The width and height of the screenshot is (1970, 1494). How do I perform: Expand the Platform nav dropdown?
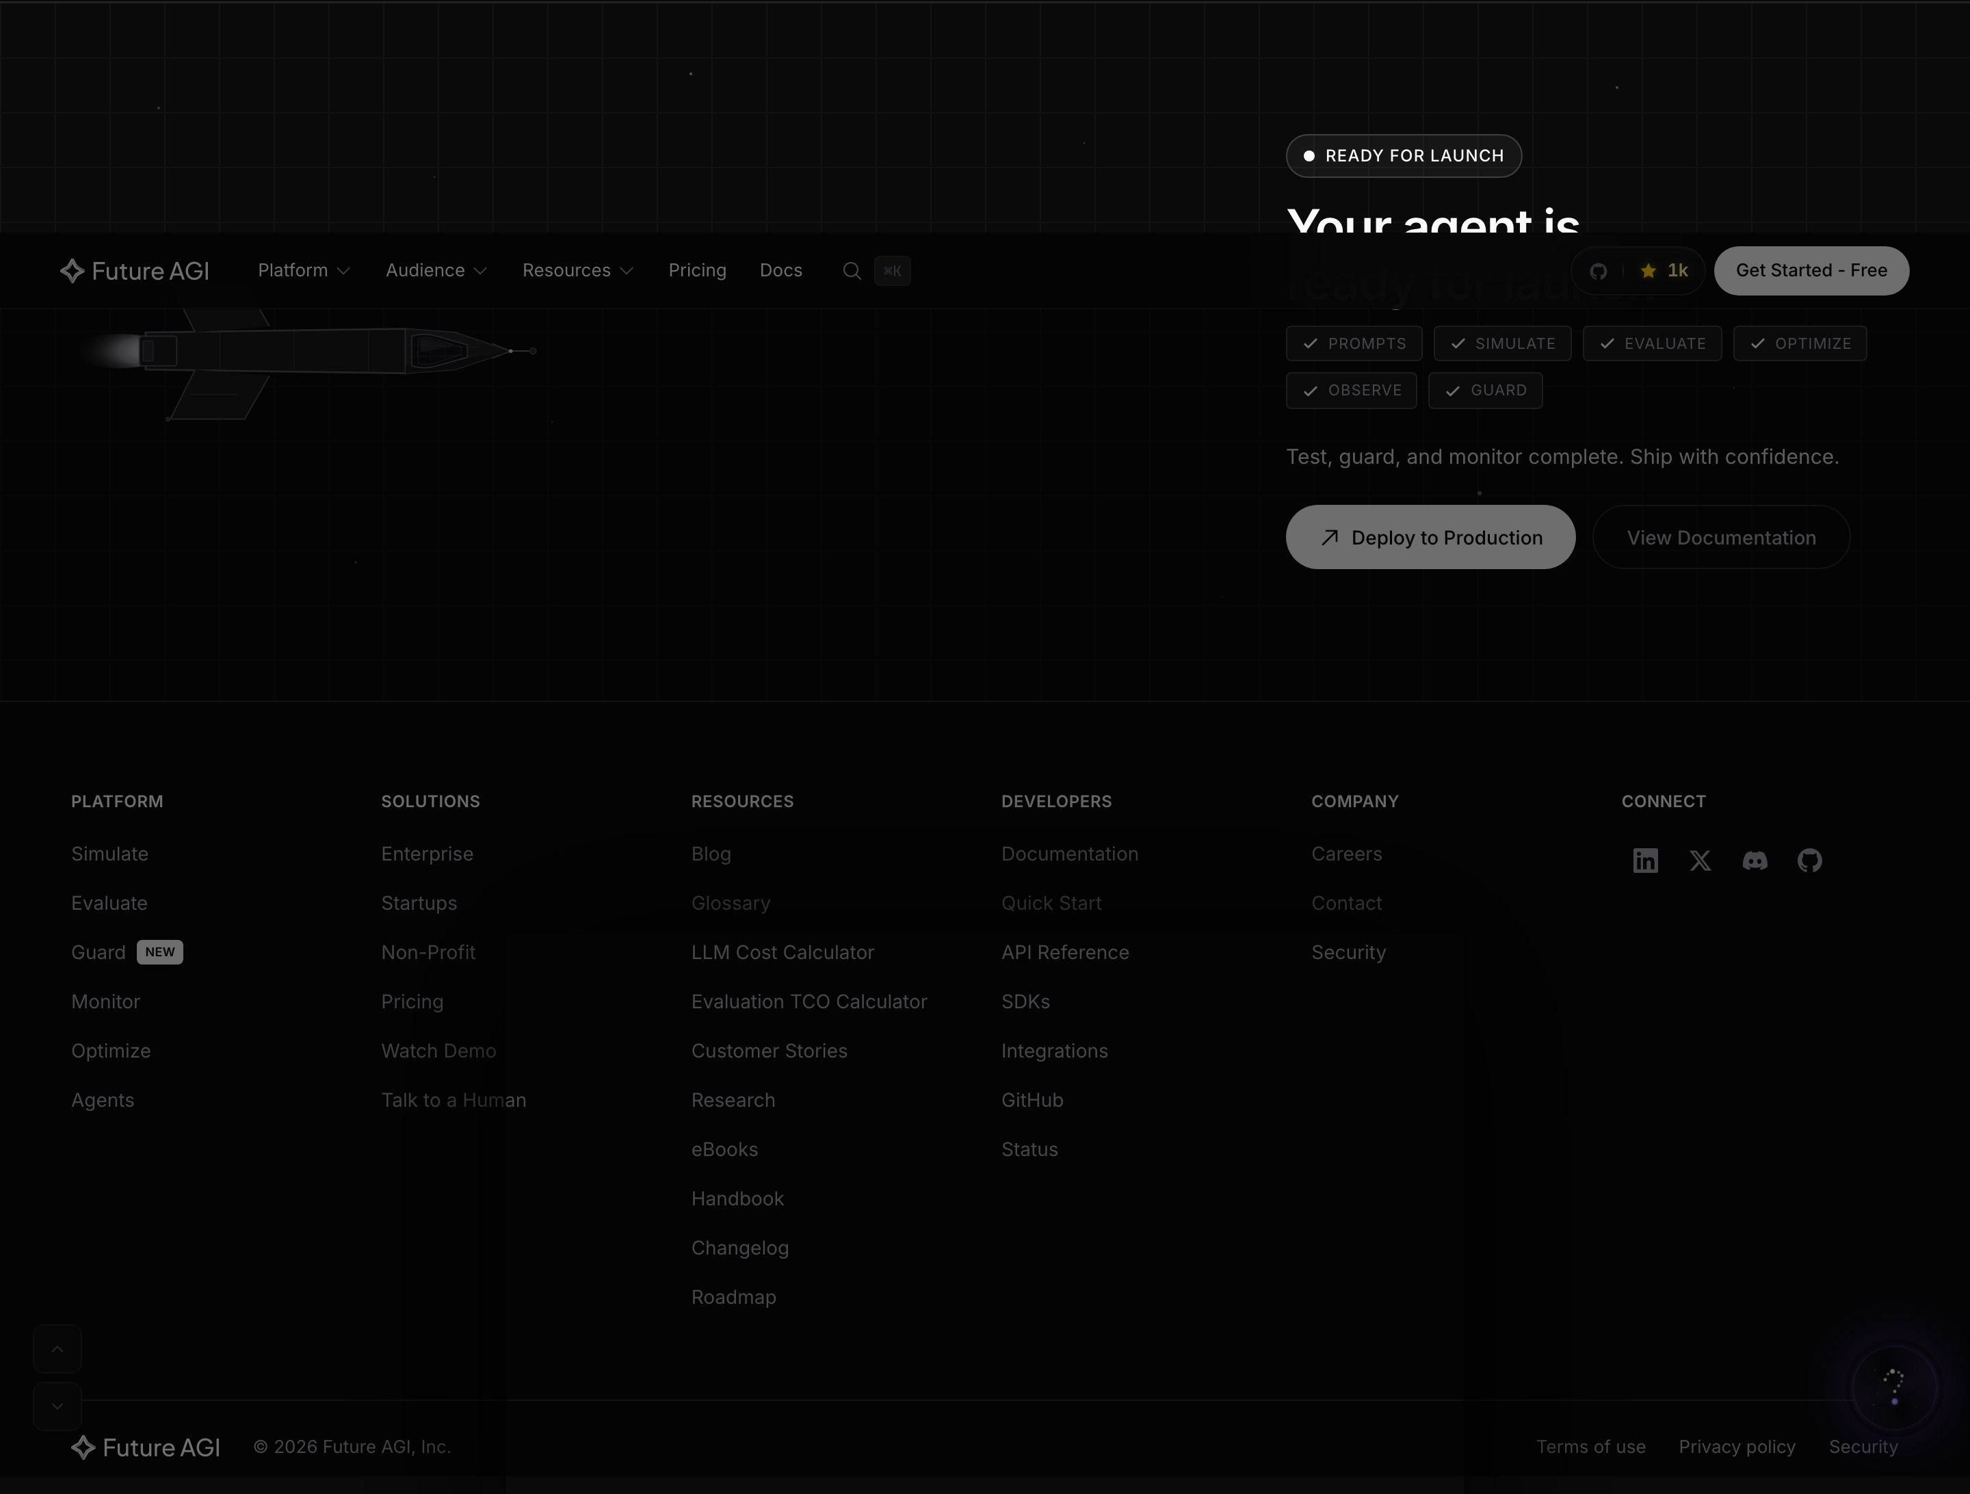tap(304, 270)
